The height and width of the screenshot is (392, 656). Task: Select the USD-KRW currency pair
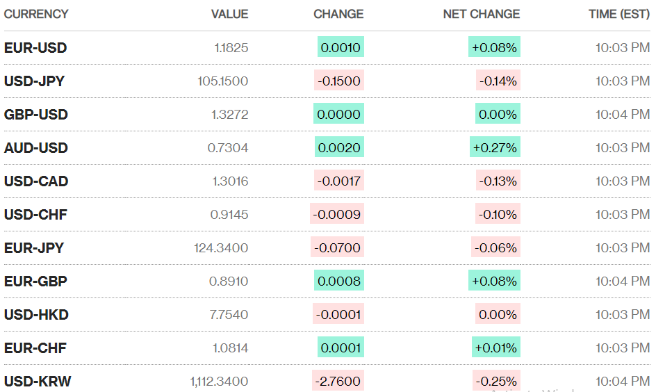click(x=38, y=381)
